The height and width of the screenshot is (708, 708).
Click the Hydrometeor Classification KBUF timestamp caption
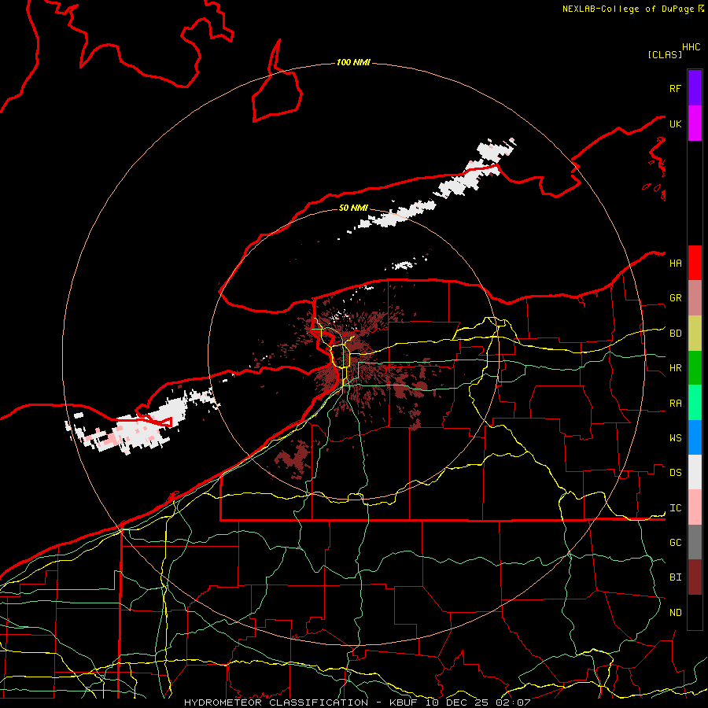click(357, 702)
